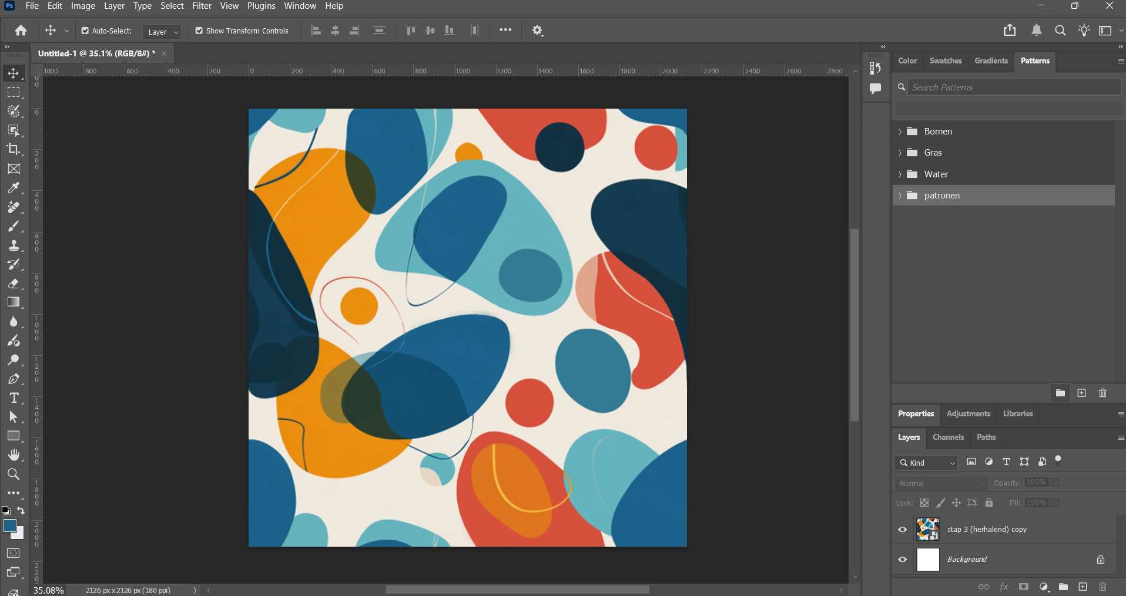Select the stap 3 (herhalend) copy layer thumbnail

tap(928, 530)
